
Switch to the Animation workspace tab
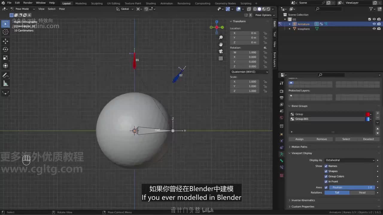(166, 3)
